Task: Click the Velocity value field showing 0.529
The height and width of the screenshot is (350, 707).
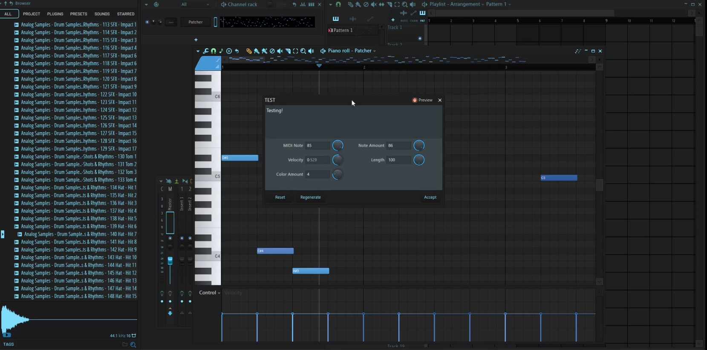Action: point(318,160)
